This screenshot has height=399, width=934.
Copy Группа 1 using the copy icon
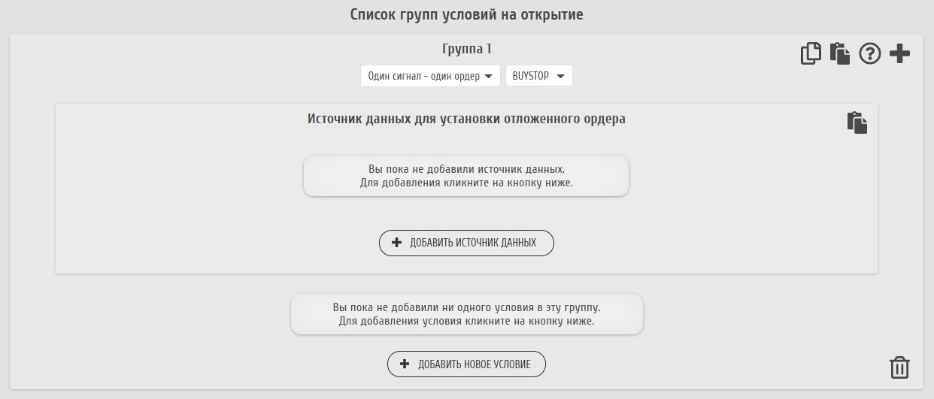click(811, 53)
